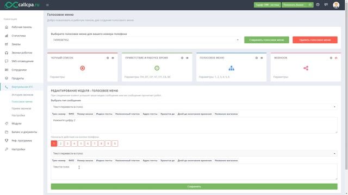Select phone key 9 action button
Screen dimensions: 348x195
click(108, 144)
